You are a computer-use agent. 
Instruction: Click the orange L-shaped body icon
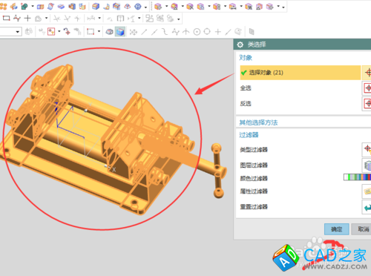point(106,7)
